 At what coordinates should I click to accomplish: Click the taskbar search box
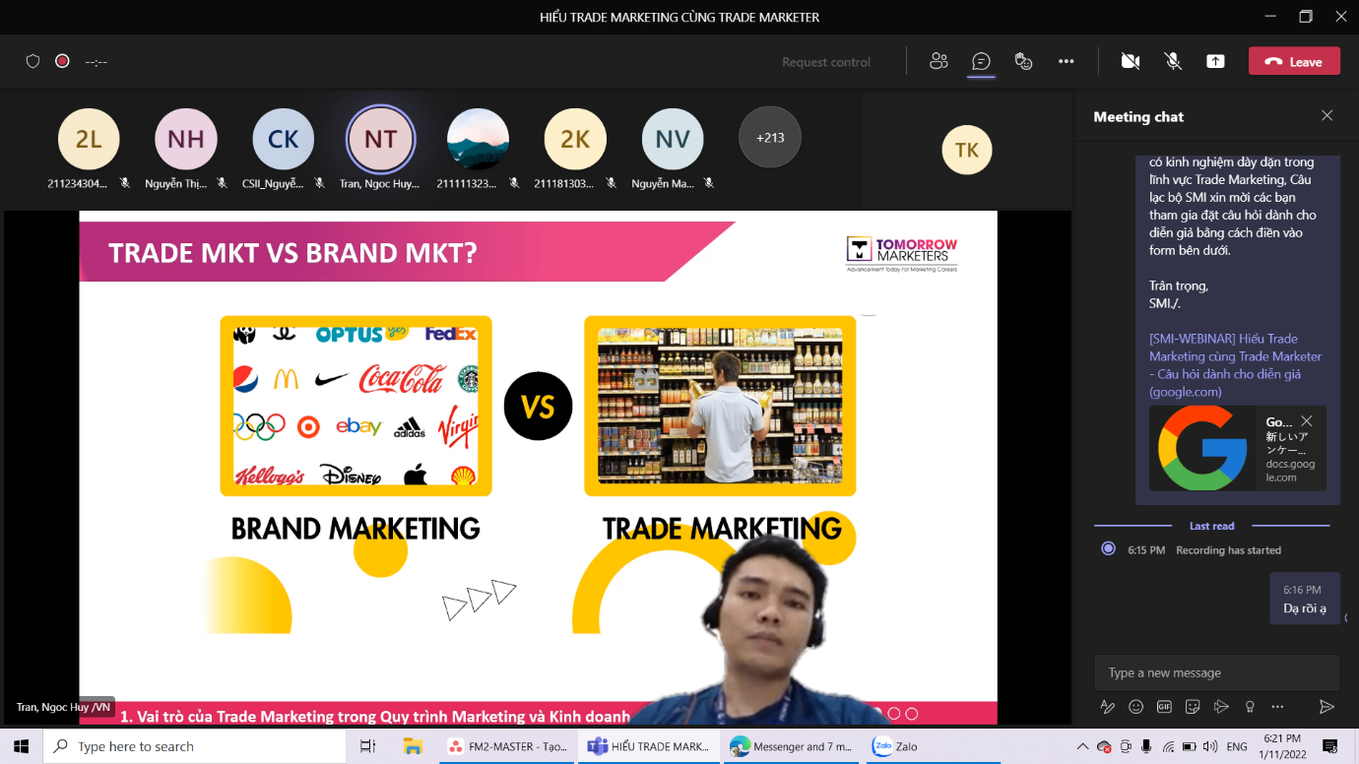click(x=194, y=746)
